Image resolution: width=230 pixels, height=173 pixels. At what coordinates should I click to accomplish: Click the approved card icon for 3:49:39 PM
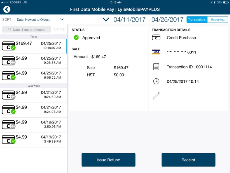(9, 140)
